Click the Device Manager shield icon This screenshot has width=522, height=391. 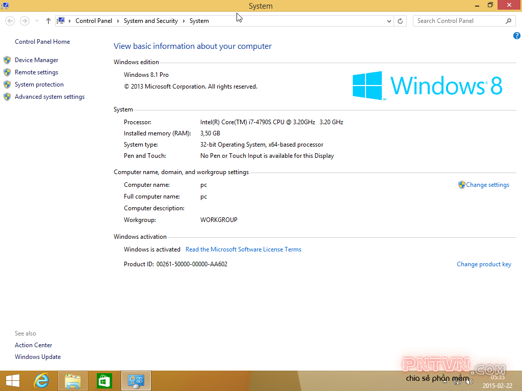(x=7, y=60)
